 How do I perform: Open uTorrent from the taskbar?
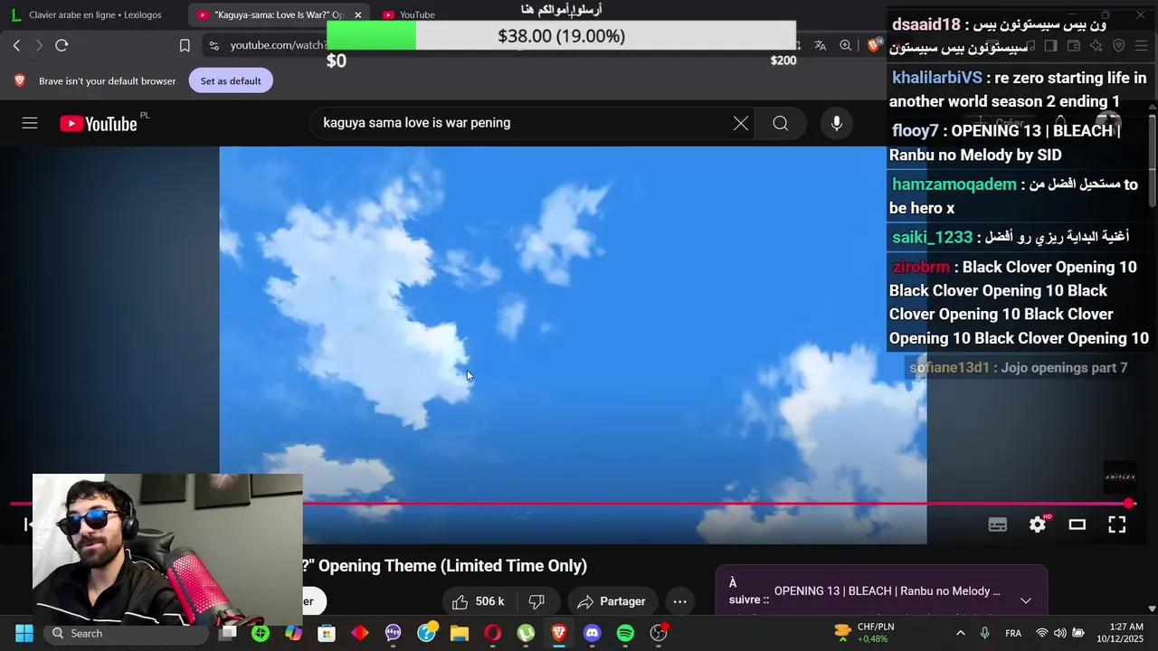[526, 633]
